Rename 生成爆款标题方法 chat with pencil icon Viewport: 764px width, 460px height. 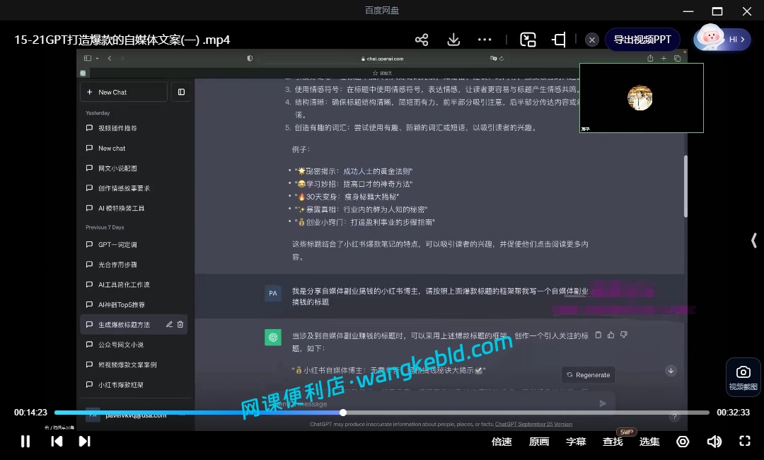(169, 325)
